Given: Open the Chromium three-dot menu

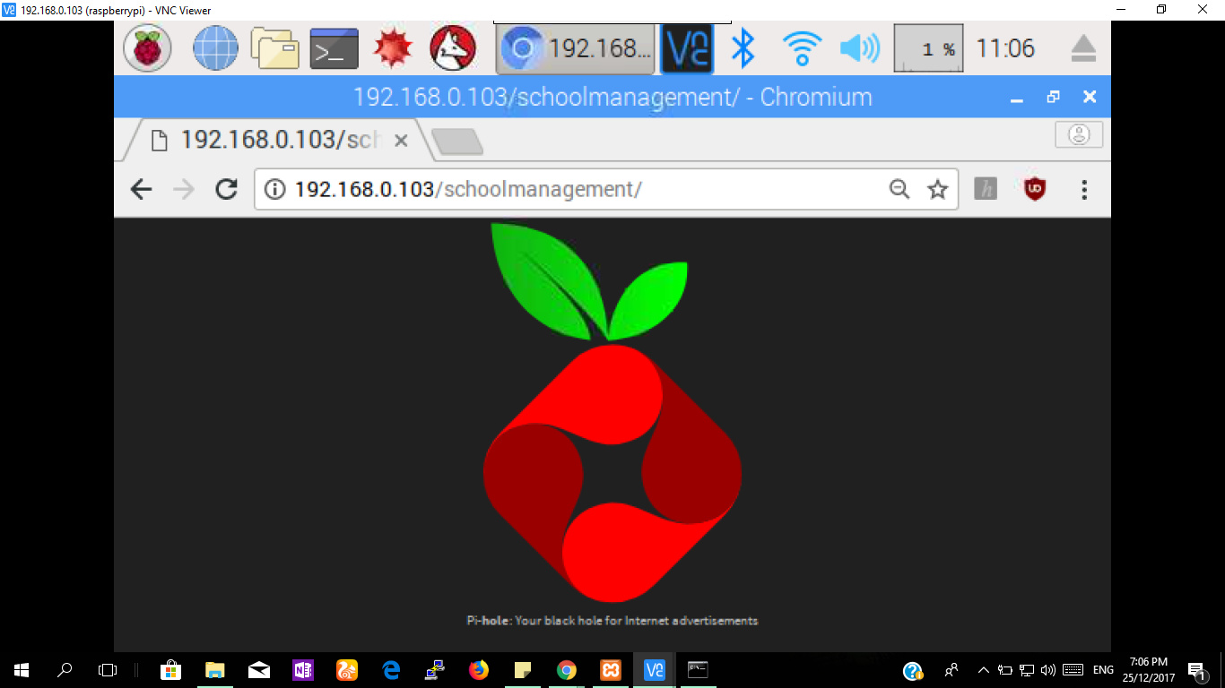Looking at the screenshot, I should coord(1084,189).
